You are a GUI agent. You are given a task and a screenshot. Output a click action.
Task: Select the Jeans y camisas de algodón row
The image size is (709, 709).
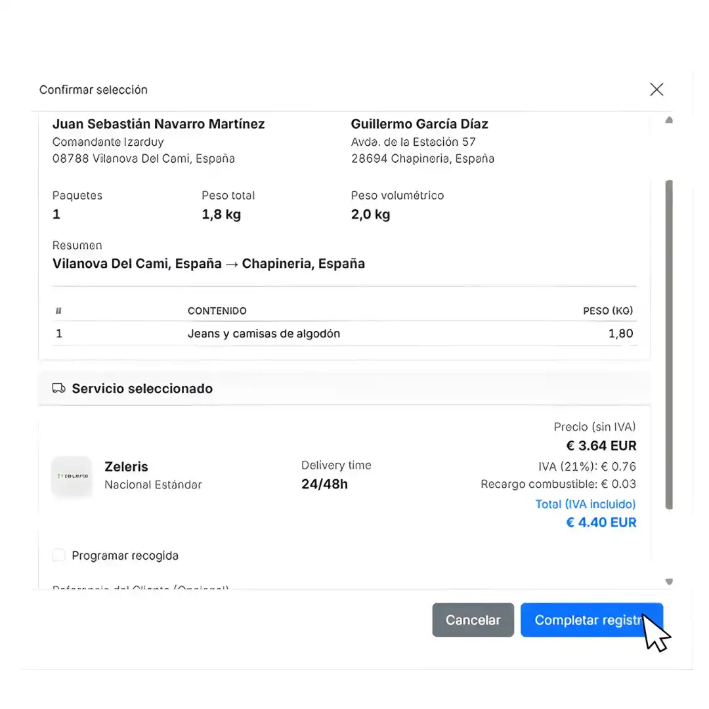(264, 333)
